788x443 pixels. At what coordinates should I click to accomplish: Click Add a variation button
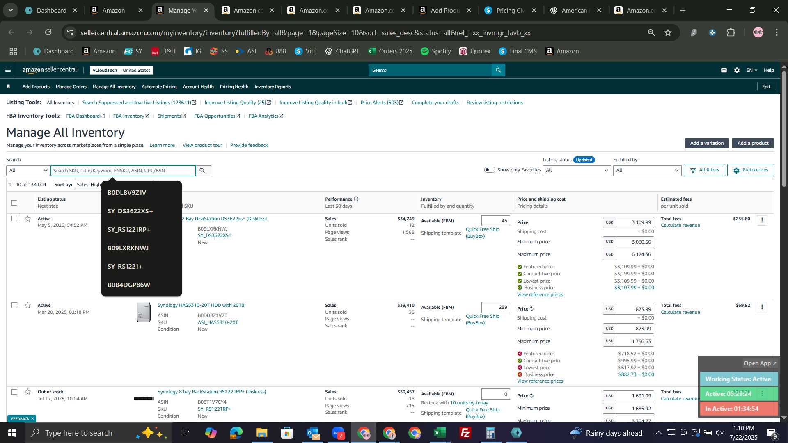point(707,143)
